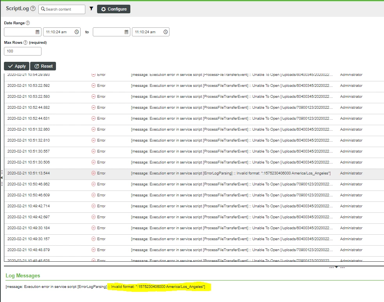Click Error icon in 10:48:48.879 row
Image resolution: width=384 pixels, height=302 pixels.
pos(93,250)
